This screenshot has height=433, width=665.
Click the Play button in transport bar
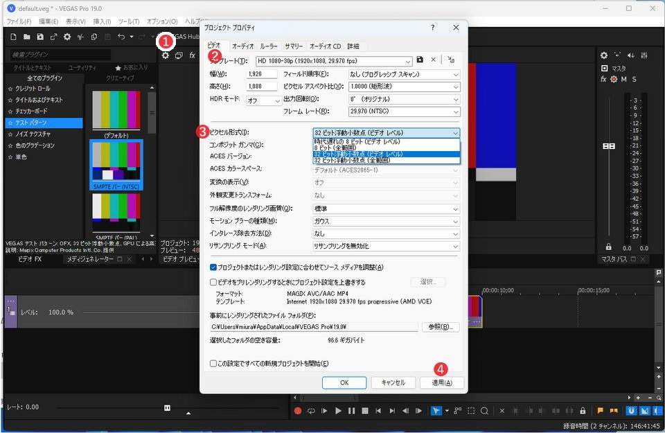[x=338, y=411]
